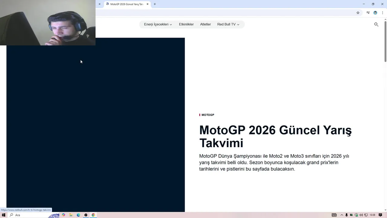
Task: Click the page vertical scrollbar thumb
Action: pyautogui.click(x=385, y=41)
